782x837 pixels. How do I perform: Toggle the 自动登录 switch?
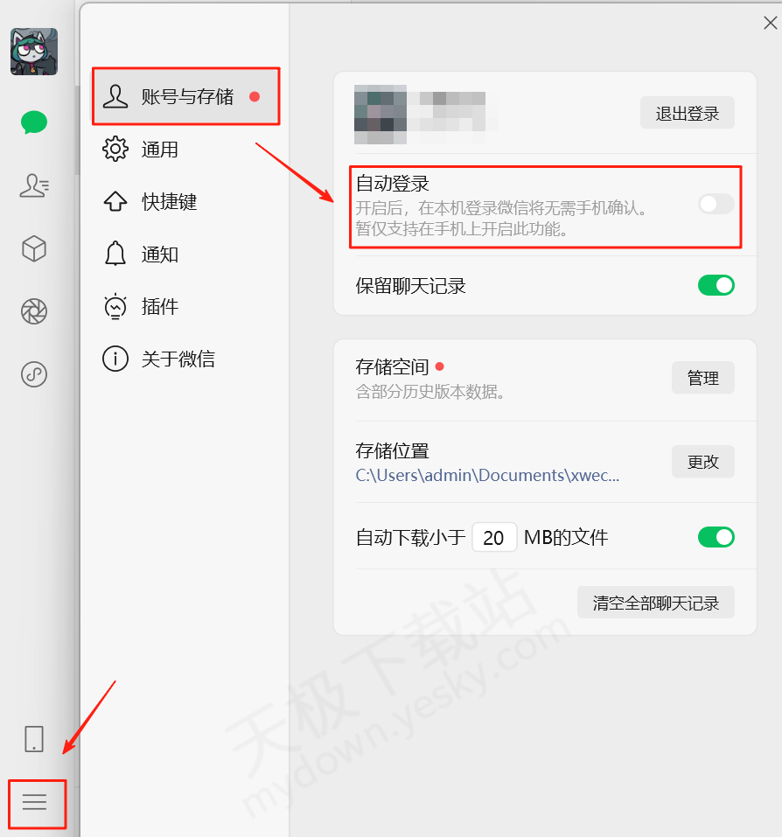click(x=716, y=204)
